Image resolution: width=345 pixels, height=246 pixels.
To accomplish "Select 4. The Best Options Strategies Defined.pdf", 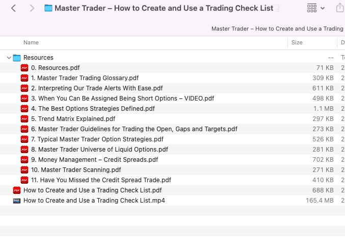I will [172, 109].
